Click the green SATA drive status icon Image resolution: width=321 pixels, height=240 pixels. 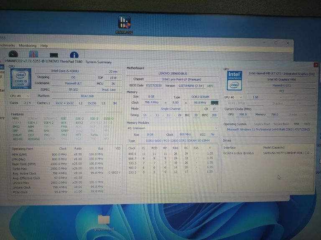224,153
